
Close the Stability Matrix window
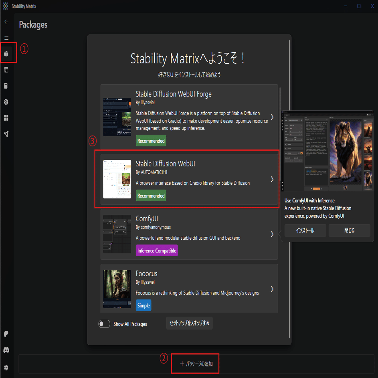pos(372,6)
